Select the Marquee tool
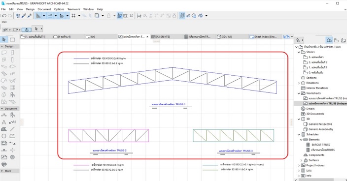Screen dimensions: 347x181 12,40
